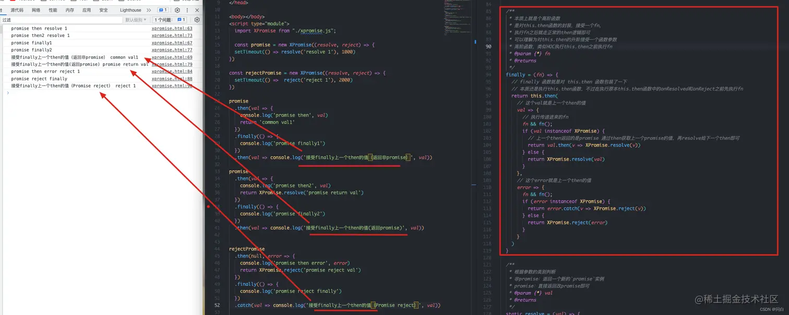Viewport: 789px width, 315px height.
Task: Click 'finally = (fn) => {' in right editor
Action: [x=532, y=75]
